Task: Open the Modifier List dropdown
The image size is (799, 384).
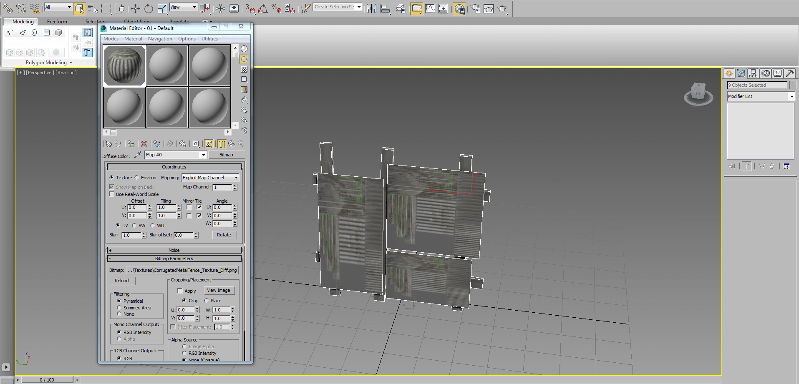Action: tap(791, 96)
